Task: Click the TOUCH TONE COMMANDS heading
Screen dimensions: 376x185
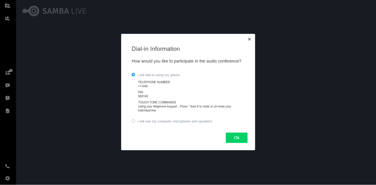Action: (x=157, y=102)
